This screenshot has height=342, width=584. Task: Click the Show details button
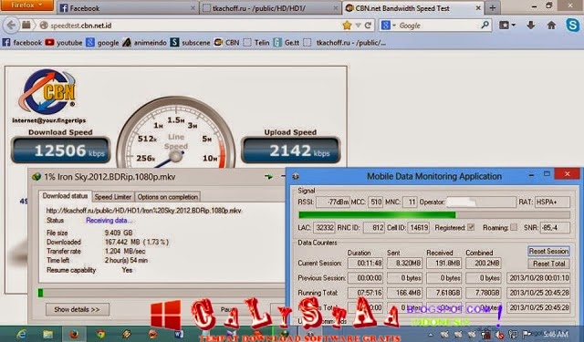(x=77, y=309)
